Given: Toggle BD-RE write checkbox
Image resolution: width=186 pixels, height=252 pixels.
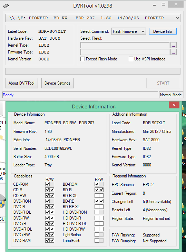Looking at the screenshot, I should pos(101,201).
